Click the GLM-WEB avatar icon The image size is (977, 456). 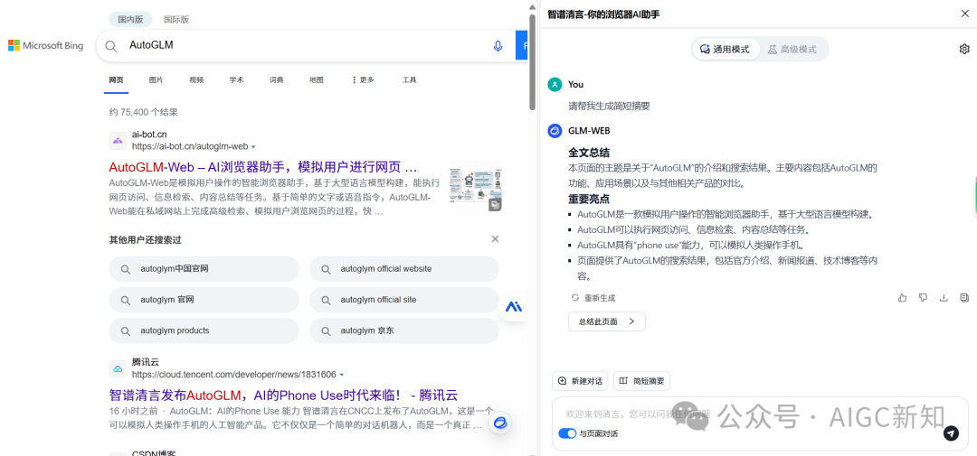coord(555,131)
